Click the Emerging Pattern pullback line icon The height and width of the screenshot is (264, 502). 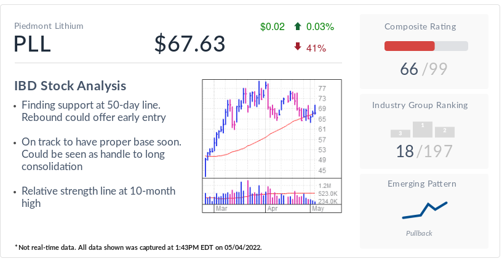pos(424,210)
